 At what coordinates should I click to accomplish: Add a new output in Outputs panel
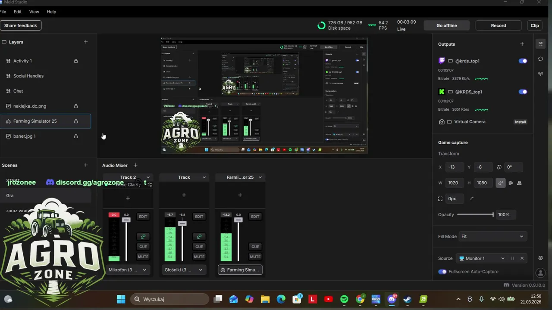pos(522,44)
